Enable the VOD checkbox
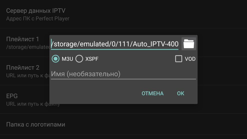 pos(179,59)
